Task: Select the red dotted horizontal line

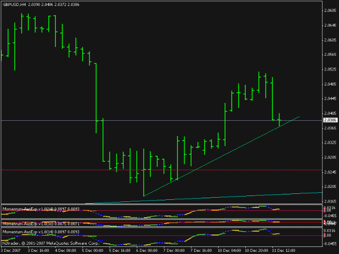Action: click(x=162, y=170)
